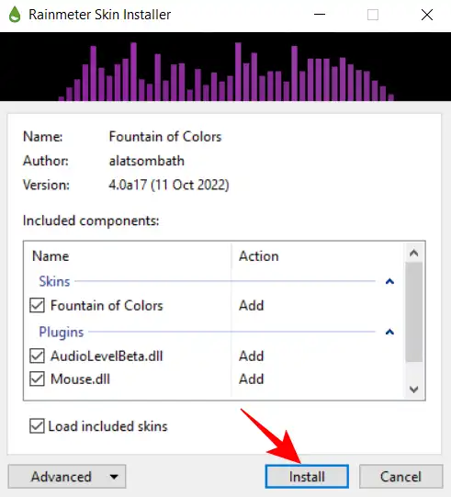
Task: Open the Advanced dropdown arrow
Action: pos(114,477)
